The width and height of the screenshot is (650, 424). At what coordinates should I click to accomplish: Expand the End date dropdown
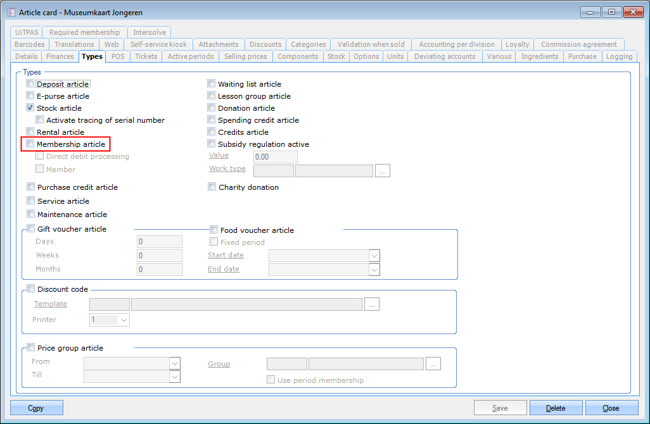pyautogui.click(x=374, y=270)
